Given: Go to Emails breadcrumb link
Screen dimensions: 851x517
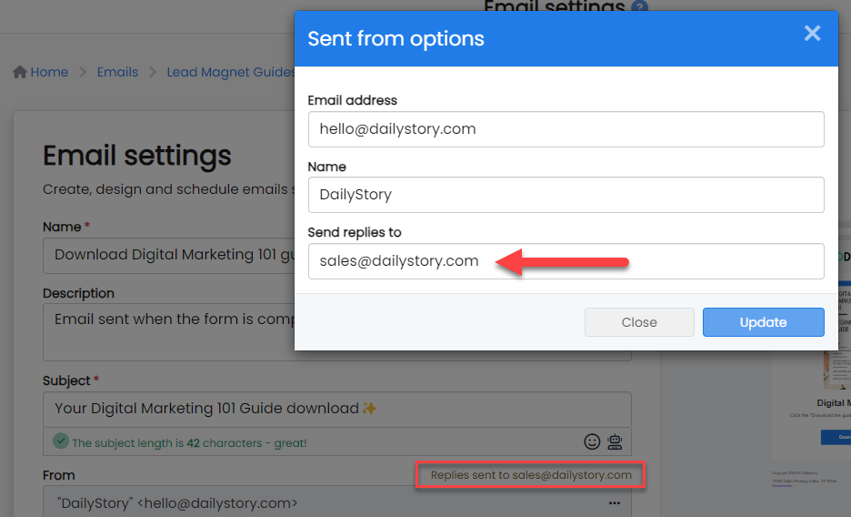Looking at the screenshot, I should pyautogui.click(x=117, y=72).
